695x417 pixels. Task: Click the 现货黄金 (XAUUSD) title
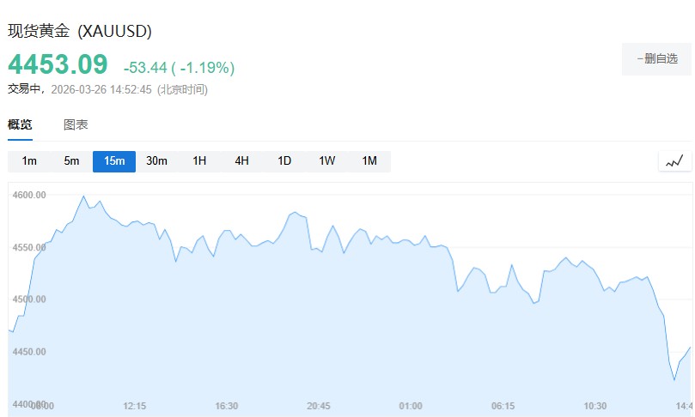[x=80, y=31]
